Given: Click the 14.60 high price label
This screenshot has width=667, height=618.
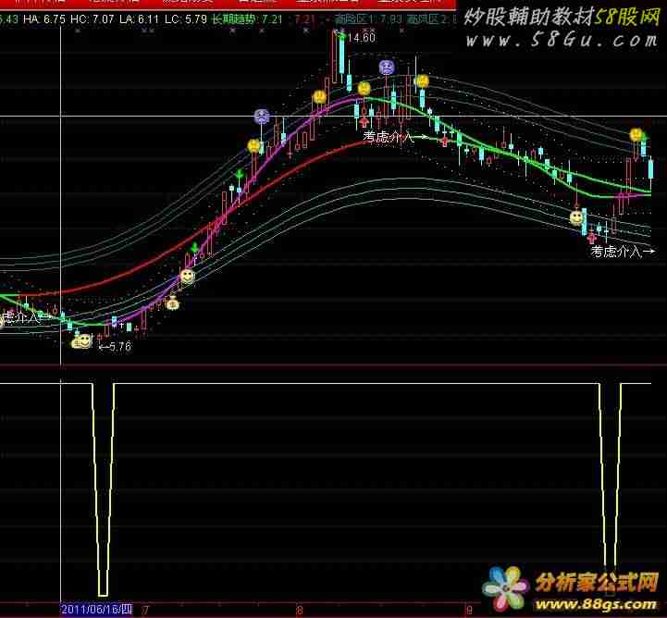Looking at the screenshot, I should (361, 38).
